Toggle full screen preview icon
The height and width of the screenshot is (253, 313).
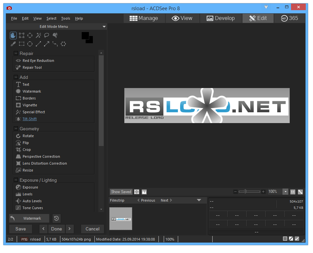pyautogui.click(x=137, y=192)
